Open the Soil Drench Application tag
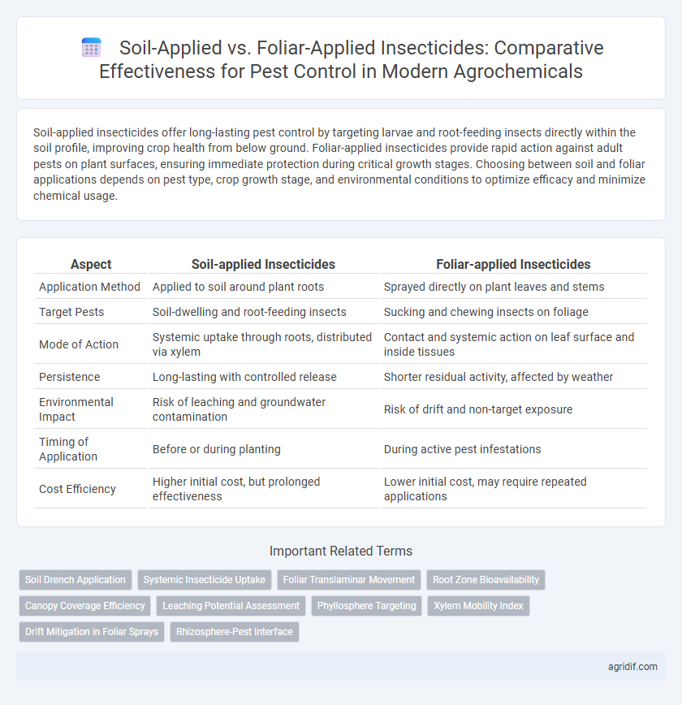The image size is (682, 705). 75,580
